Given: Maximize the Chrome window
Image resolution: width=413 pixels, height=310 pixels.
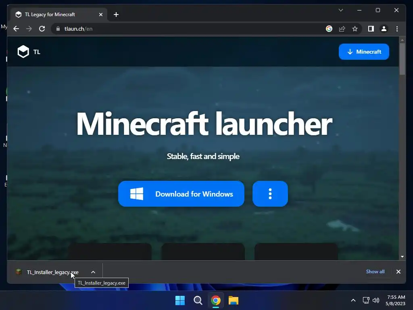Looking at the screenshot, I should pyautogui.click(x=378, y=10).
